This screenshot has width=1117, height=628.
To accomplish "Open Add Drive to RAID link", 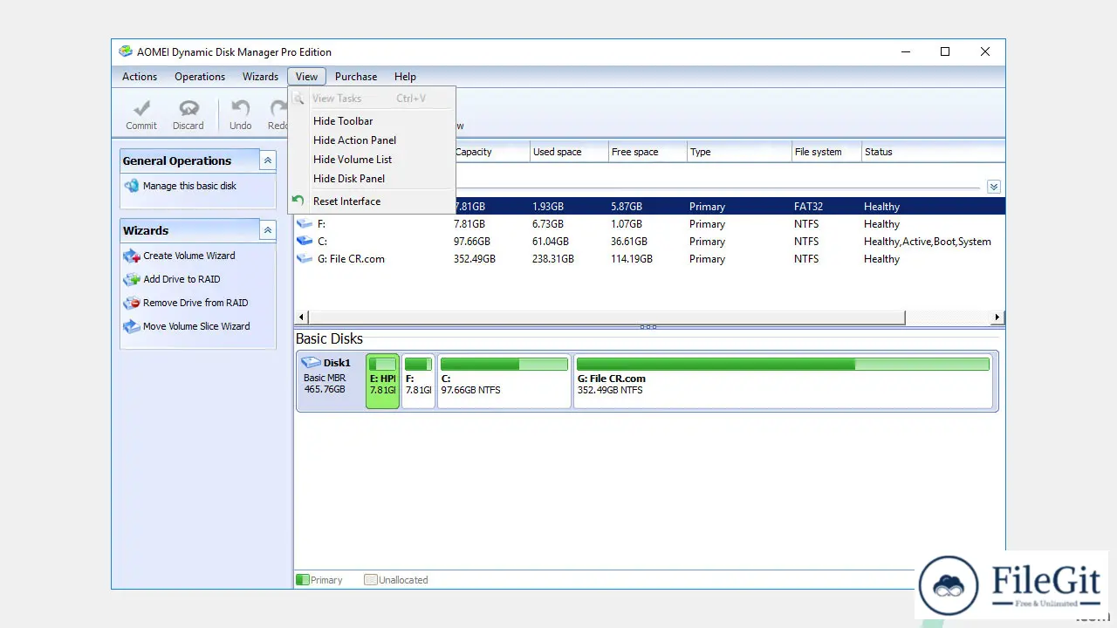I will click(x=182, y=279).
